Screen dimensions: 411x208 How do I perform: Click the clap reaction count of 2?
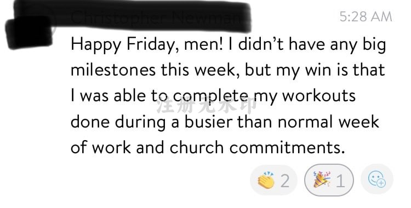point(285,181)
